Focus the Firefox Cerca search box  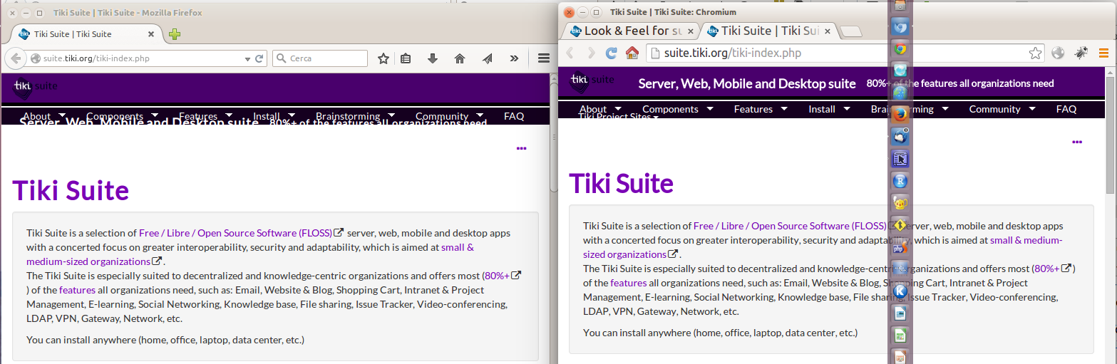click(320, 58)
